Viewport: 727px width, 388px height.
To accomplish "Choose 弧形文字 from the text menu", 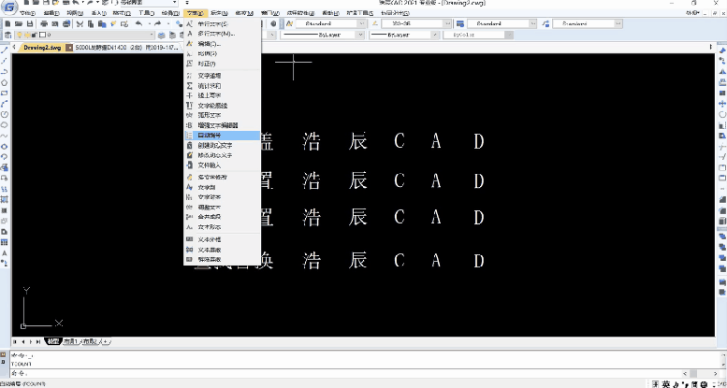I will pyautogui.click(x=223, y=115).
